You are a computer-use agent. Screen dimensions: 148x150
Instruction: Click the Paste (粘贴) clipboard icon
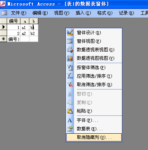click(x=70, y=111)
